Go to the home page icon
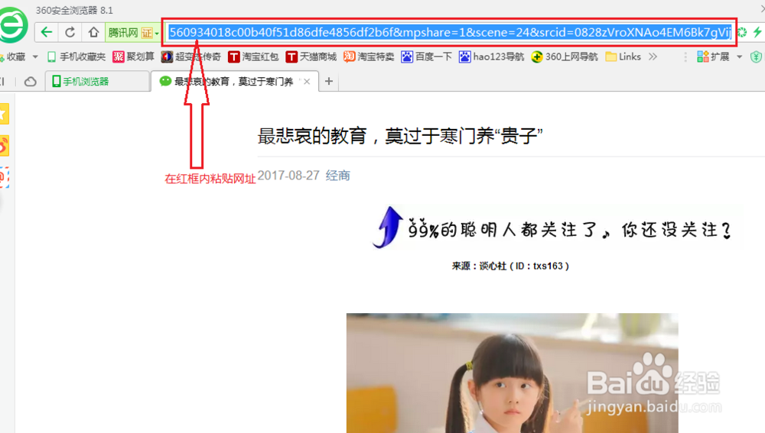765x433 pixels. pyautogui.click(x=93, y=33)
